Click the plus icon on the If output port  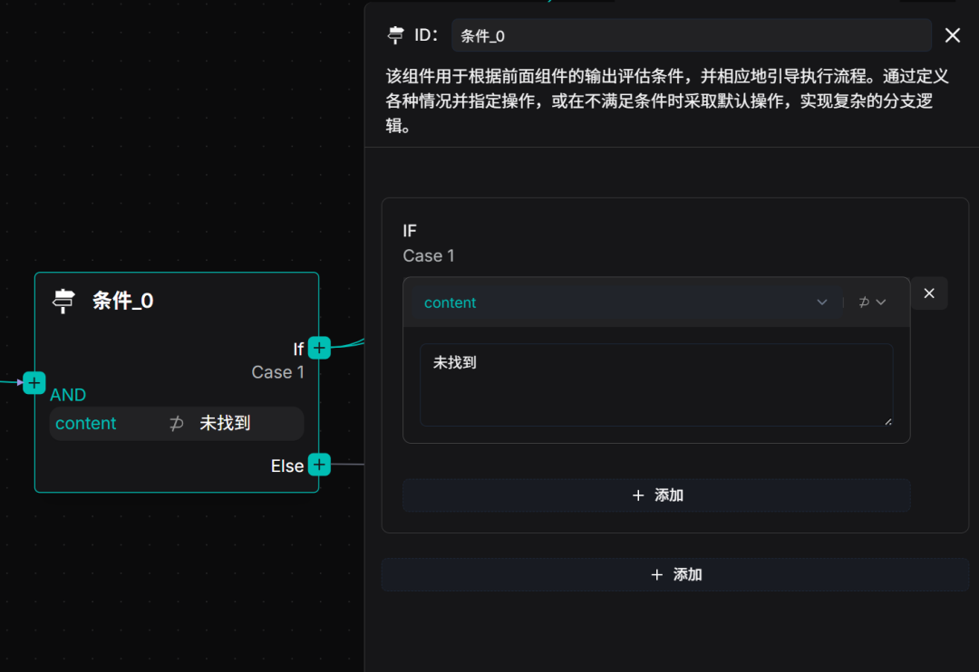[318, 347]
